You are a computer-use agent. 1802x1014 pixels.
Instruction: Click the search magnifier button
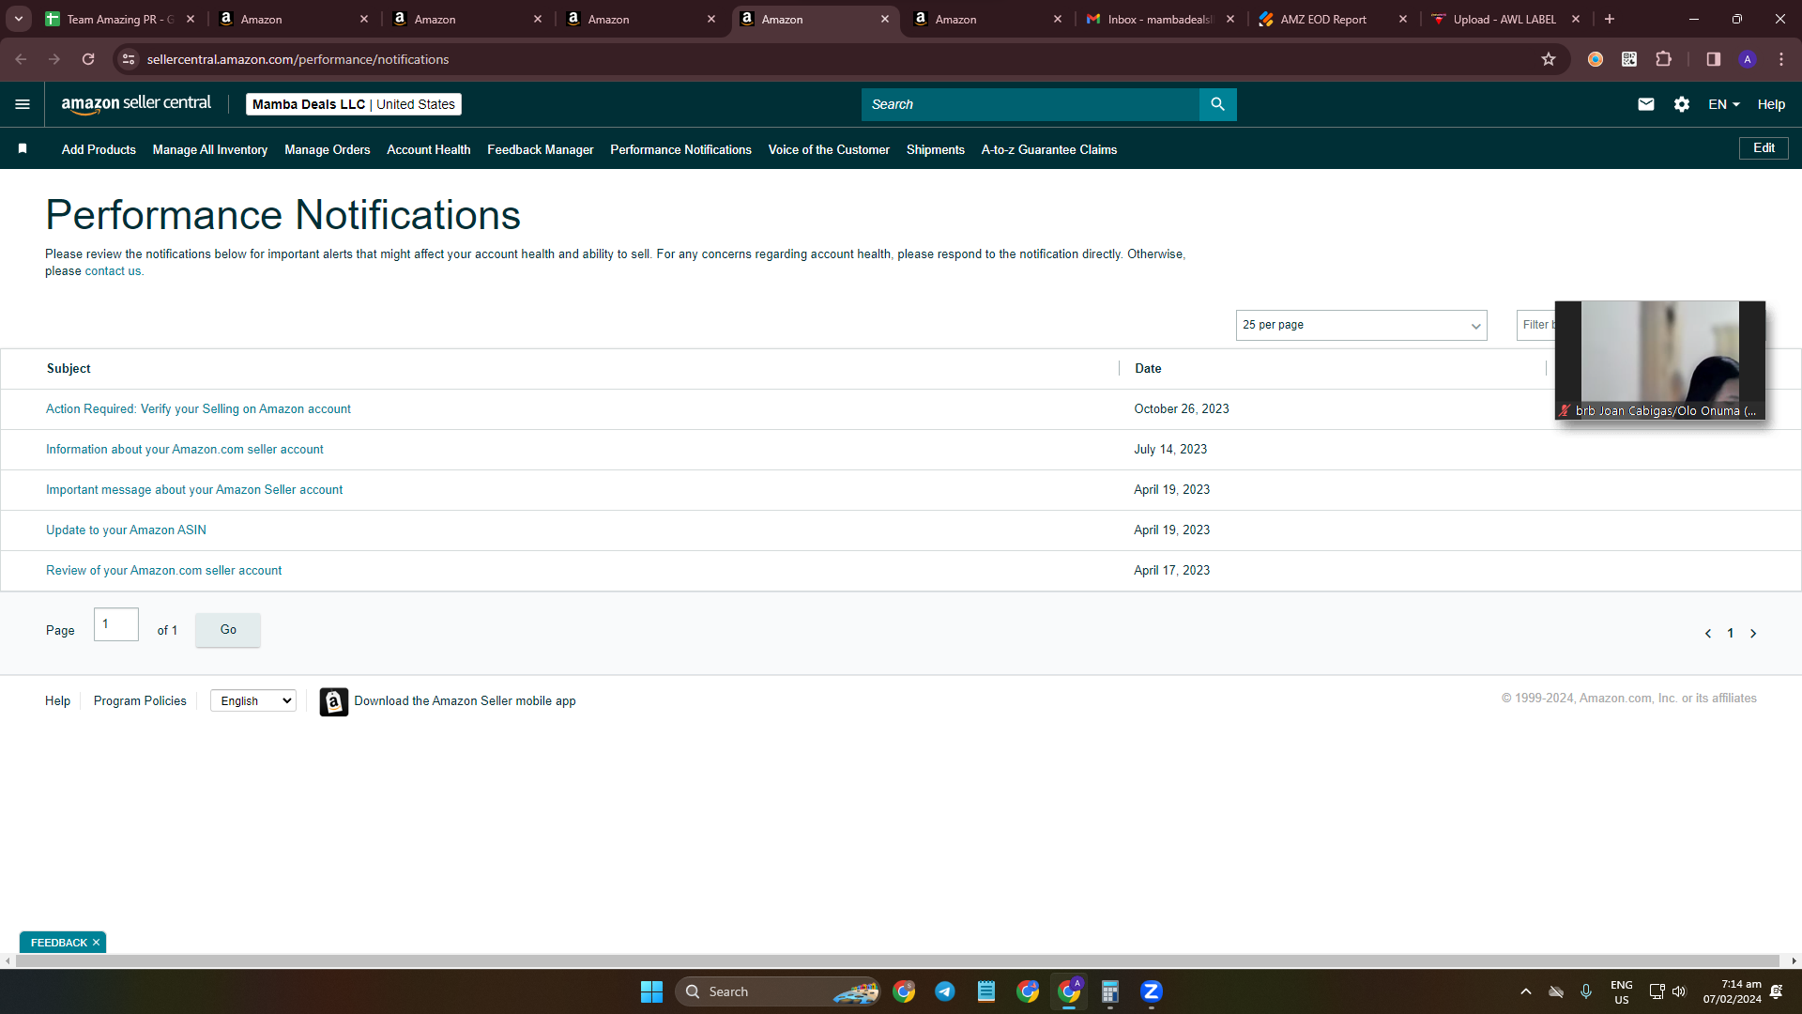click(1217, 104)
